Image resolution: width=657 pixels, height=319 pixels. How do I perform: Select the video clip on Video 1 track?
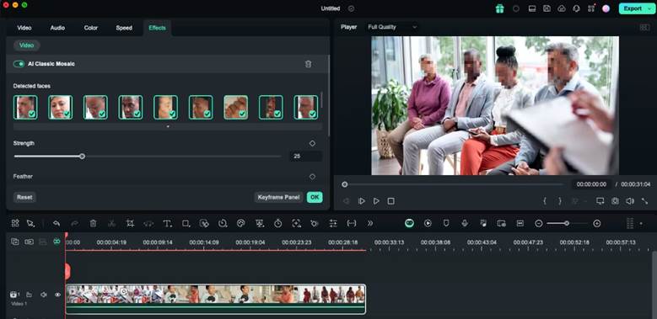coord(215,300)
